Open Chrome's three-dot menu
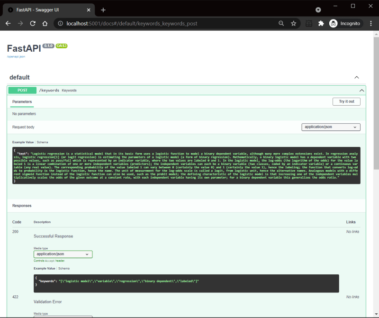The width and height of the screenshot is (379, 318). pyautogui.click(x=371, y=23)
